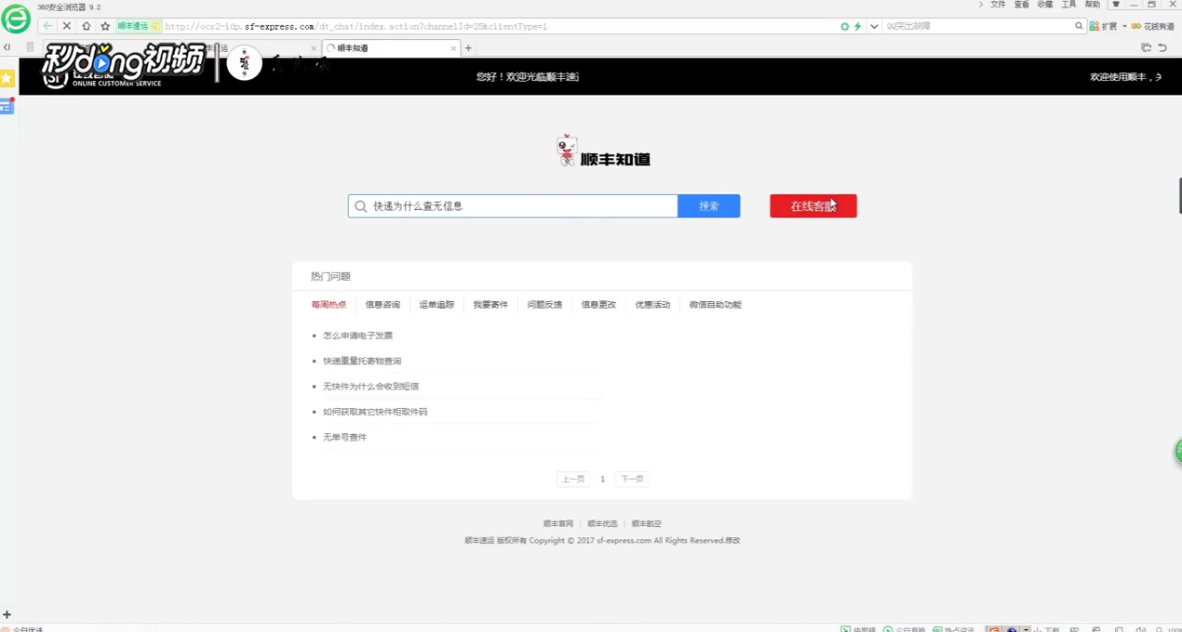Select the 优惠活动 category tab
This screenshot has width=1182, height=632.
pyautogui.click(x=652, y=305)
